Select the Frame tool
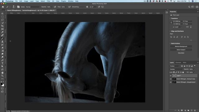 click(2, 29)
